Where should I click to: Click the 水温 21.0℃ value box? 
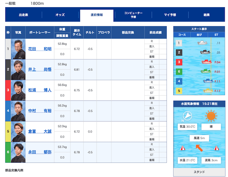187,160
